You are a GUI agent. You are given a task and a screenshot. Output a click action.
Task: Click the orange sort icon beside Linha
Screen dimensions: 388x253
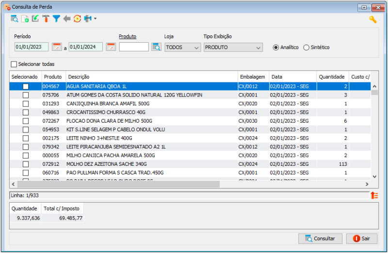(374, 195)
